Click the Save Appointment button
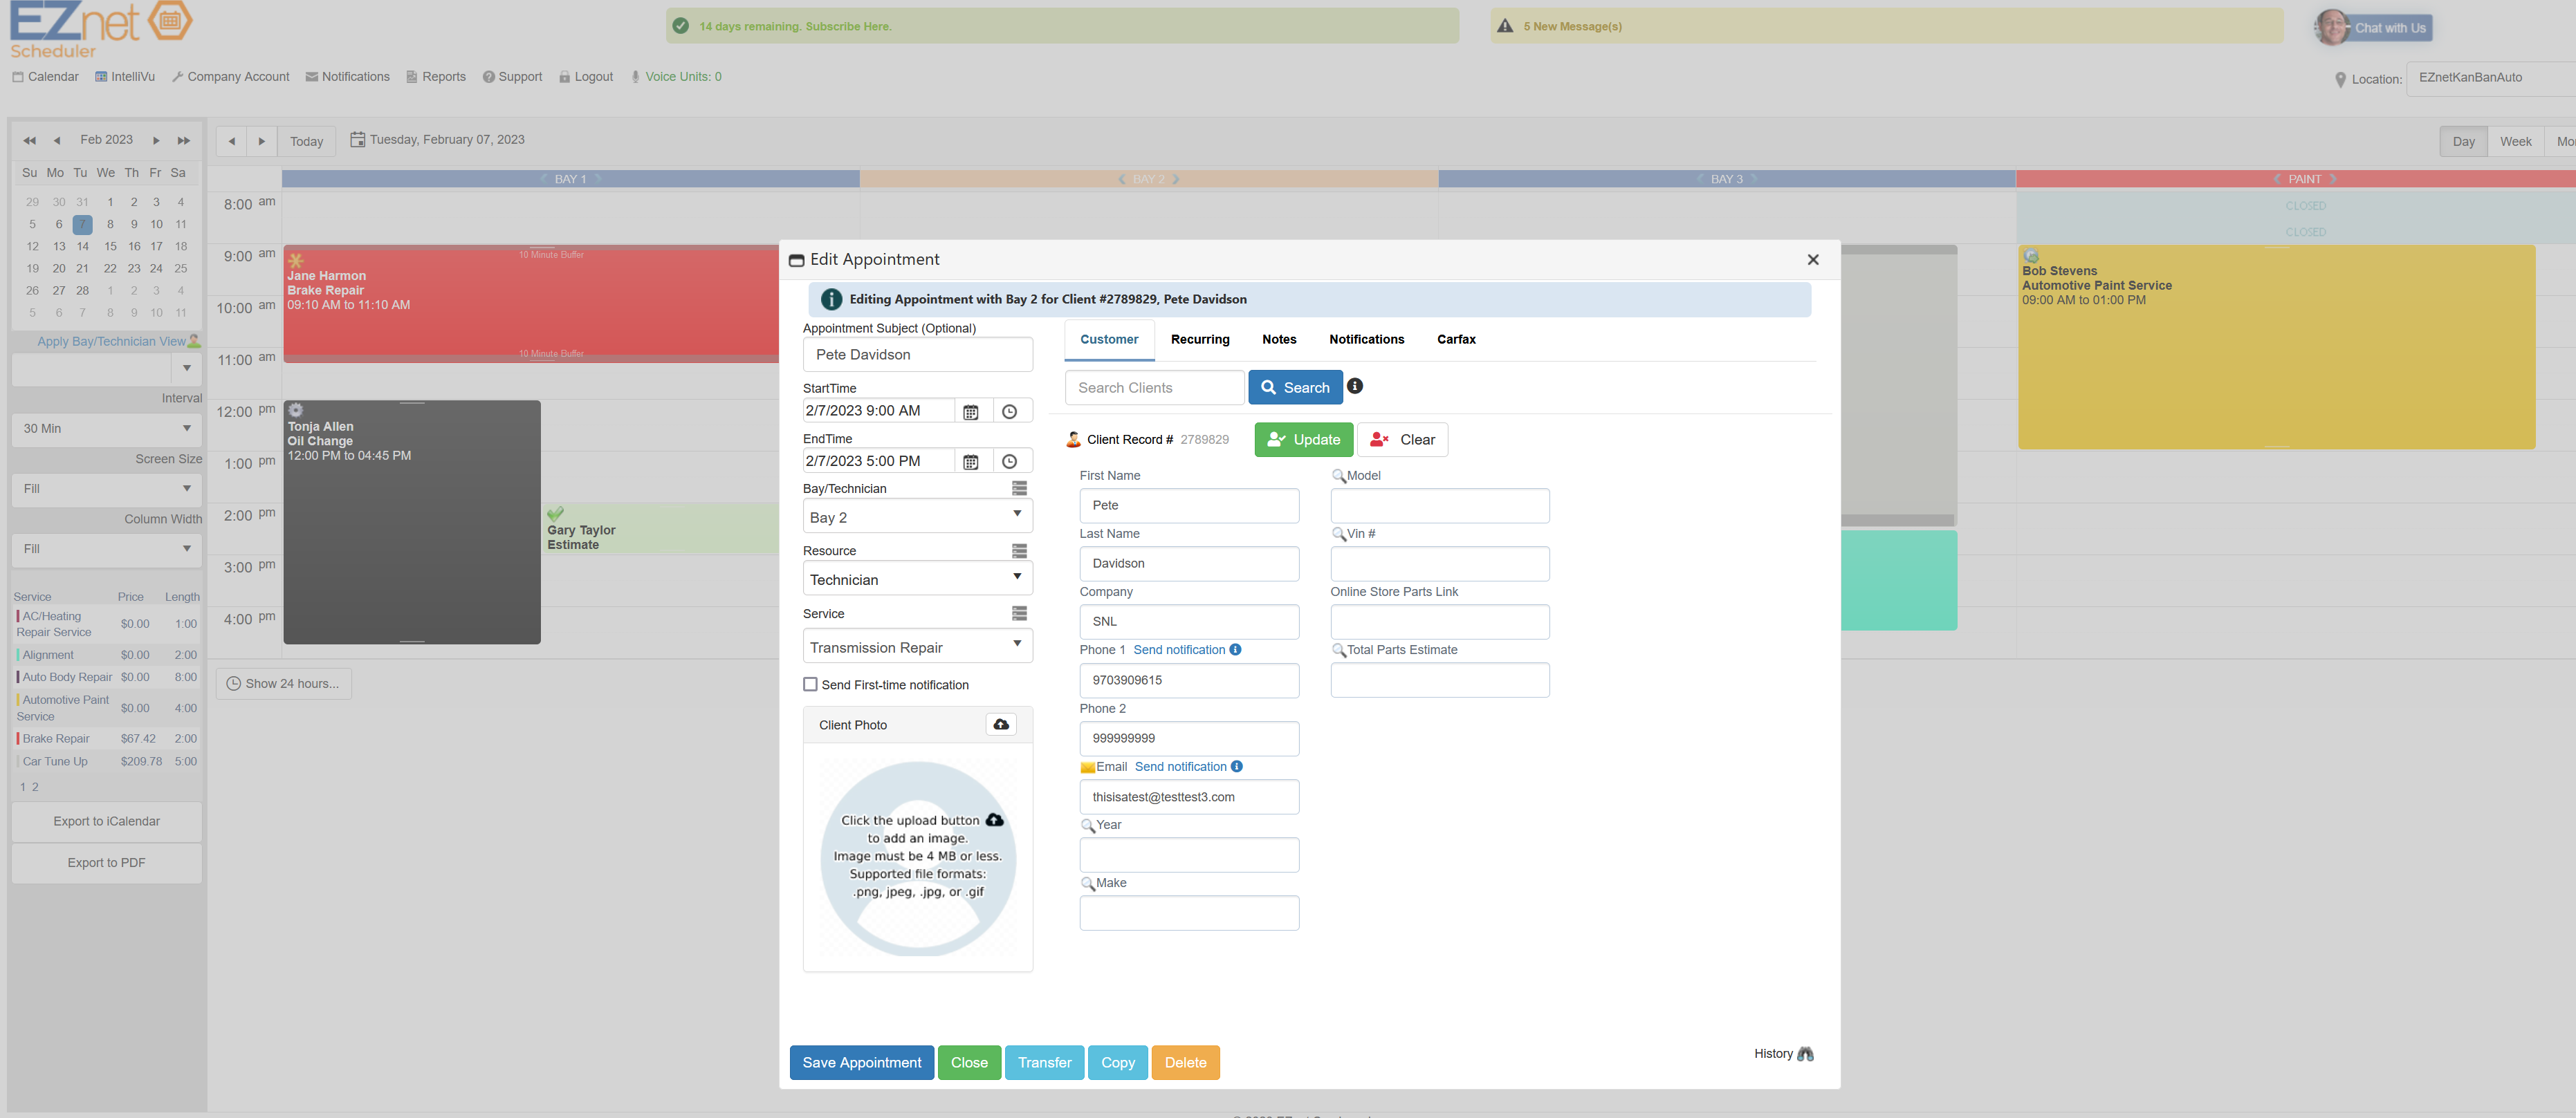Screen dimensions: 2576x1118 [861, 1062]
